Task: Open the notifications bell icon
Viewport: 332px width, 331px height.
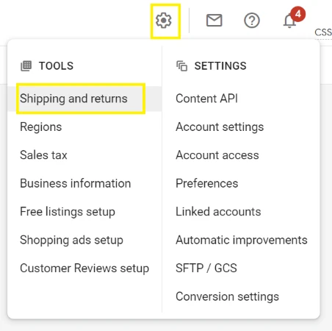Action: click(289, 21)
